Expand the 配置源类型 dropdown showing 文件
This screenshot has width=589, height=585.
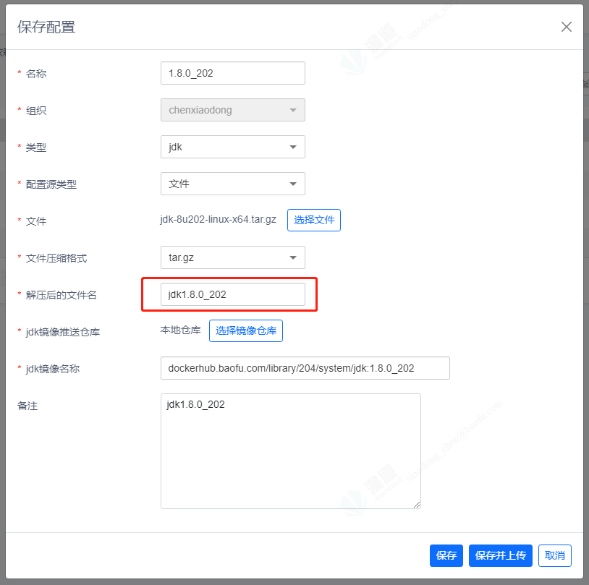(x=232, y=184)
